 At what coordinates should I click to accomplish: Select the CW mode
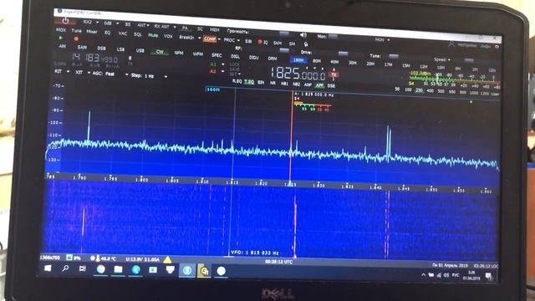(160, 52)
